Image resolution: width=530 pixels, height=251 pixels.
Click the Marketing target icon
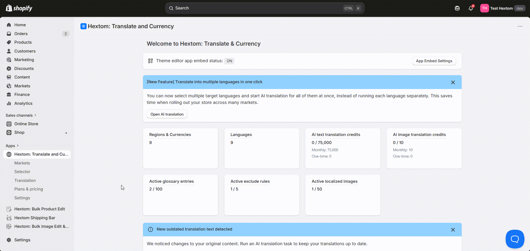pos(9,60)
